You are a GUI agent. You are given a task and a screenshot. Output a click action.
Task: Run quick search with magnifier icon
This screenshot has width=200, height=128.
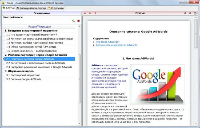74,21
